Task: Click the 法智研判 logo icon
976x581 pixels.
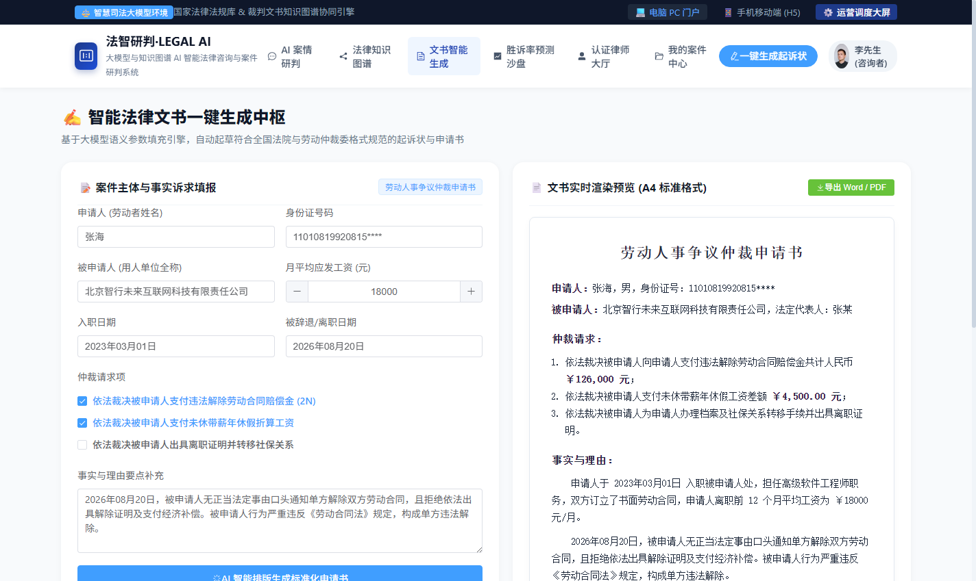Action: pos(86,56)
